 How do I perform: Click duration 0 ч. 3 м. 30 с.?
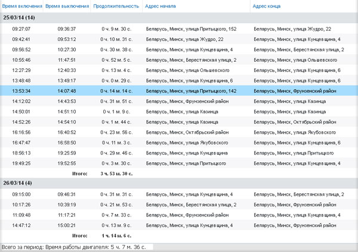click(x=116, y=163)
